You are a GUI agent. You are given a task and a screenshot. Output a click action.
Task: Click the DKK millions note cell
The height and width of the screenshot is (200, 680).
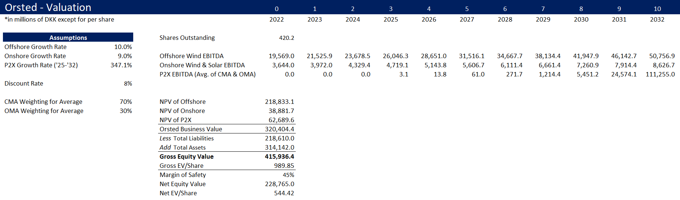[59, 19]
